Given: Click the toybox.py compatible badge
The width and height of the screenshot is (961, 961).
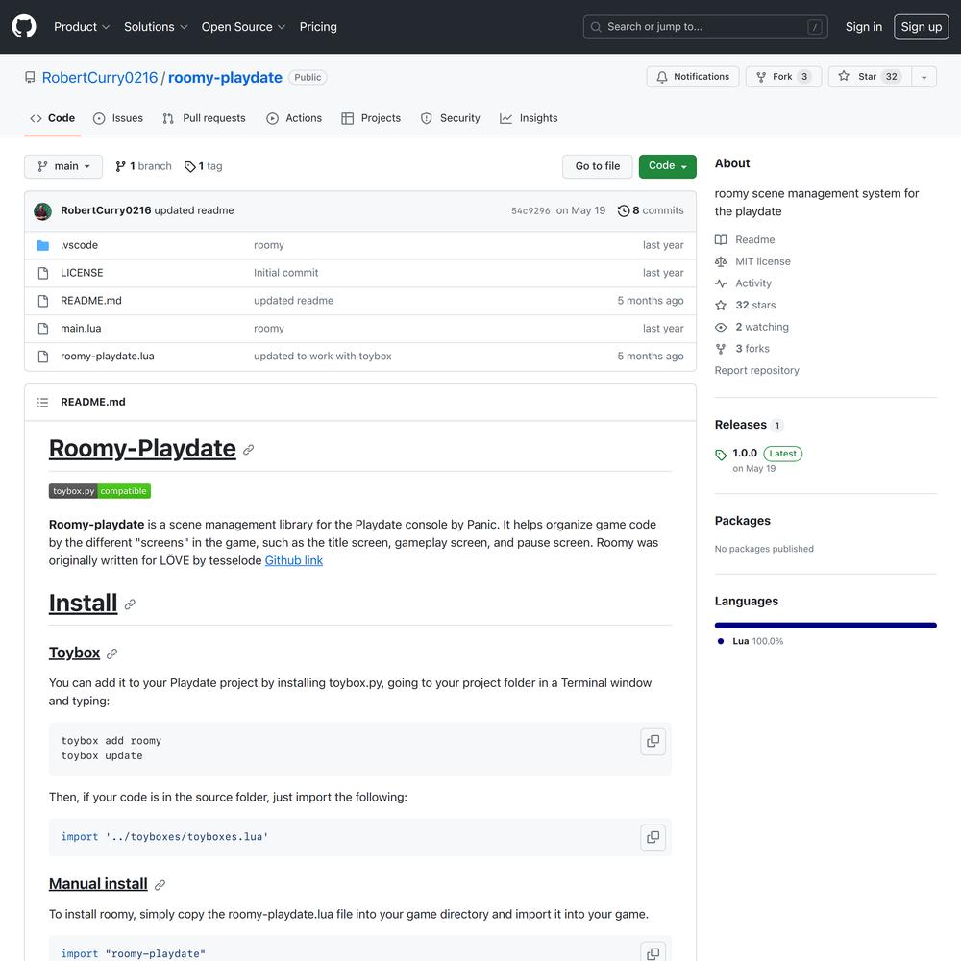Looking at the screenshot, I should click(100, 491).
